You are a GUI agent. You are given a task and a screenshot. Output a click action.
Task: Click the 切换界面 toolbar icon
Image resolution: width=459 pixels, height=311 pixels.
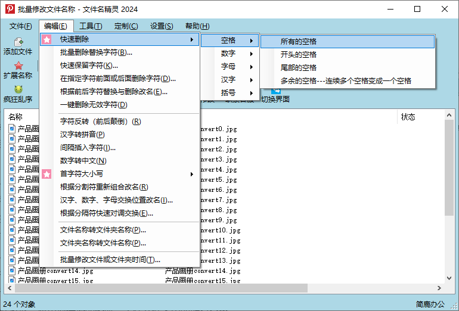pyautogui.click(x=275, y=91)
